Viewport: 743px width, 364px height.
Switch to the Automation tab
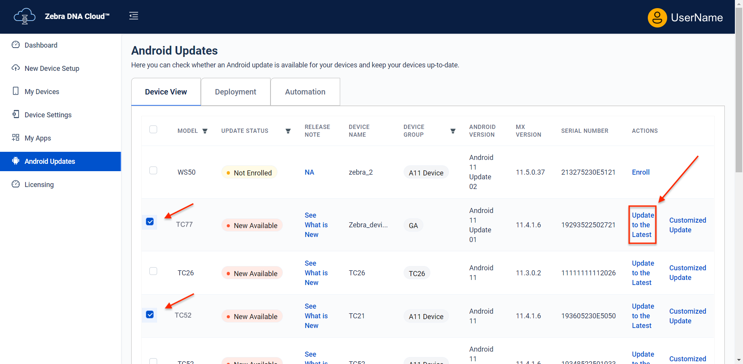(305, 92)
